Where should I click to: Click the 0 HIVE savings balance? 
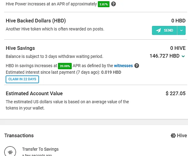pyautogui.click(x=178, y=48)
